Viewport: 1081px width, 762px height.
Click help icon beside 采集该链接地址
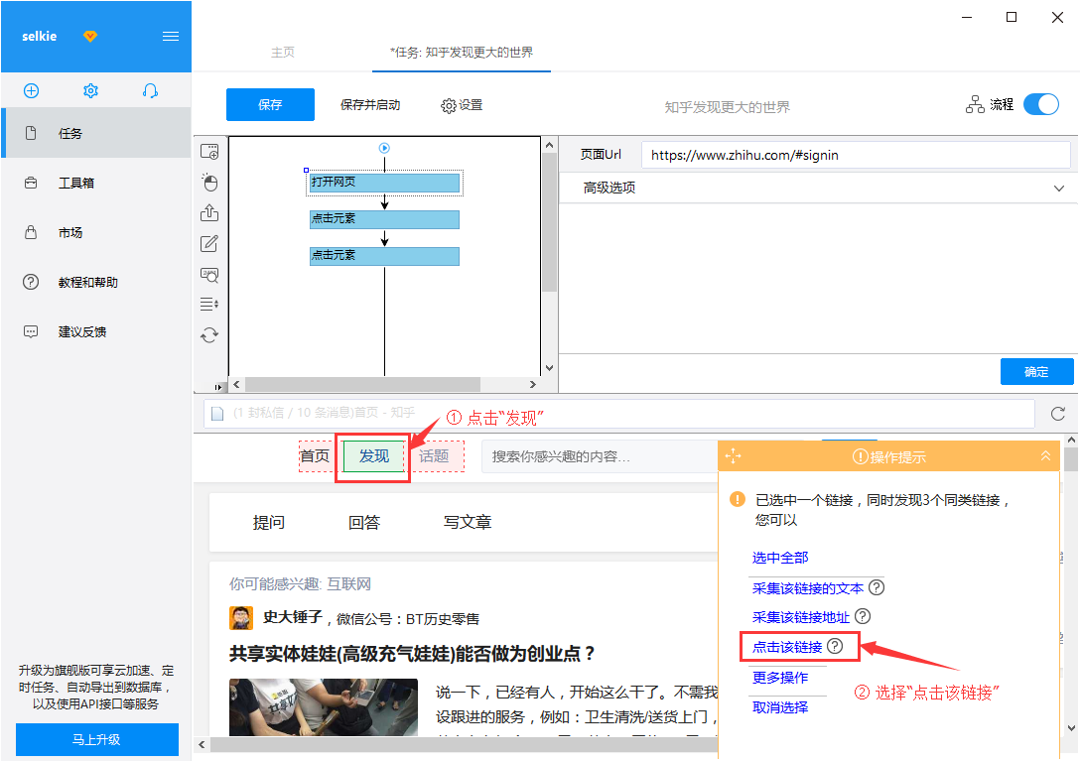(x=863, y=616)
